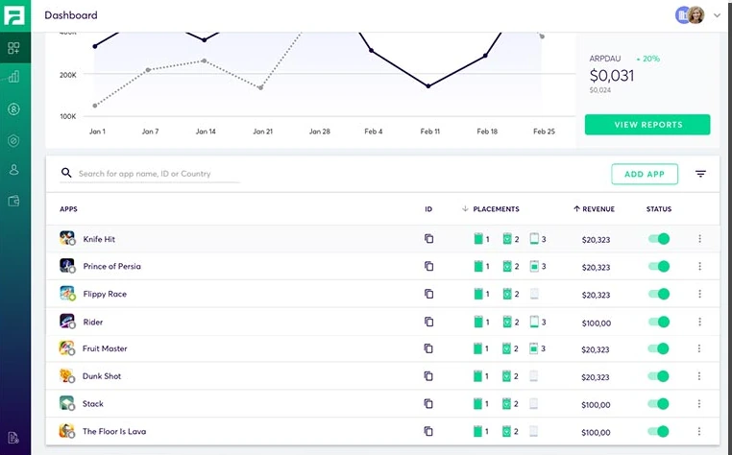This screenshot has height=455, width=732.
Task: Click the ID column header
Action: pyautogui.click(x=428, y=208)
